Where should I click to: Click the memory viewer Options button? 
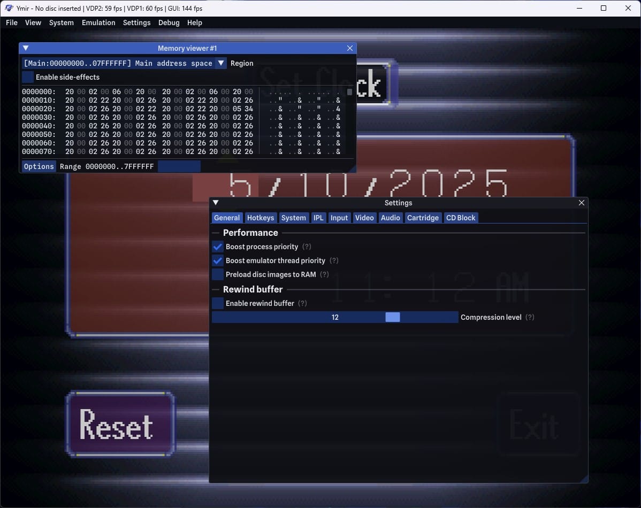[39, 166]
